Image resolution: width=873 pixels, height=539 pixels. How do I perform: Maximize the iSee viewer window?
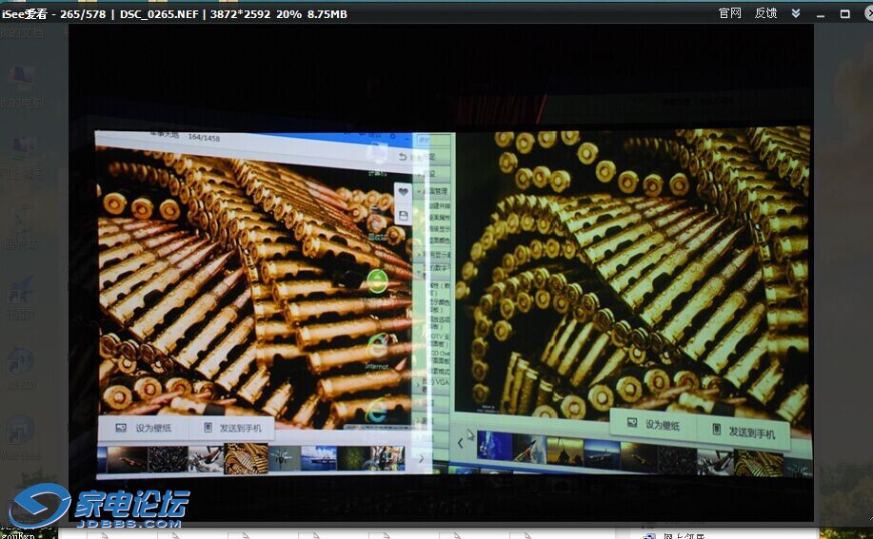coord(844,13)
